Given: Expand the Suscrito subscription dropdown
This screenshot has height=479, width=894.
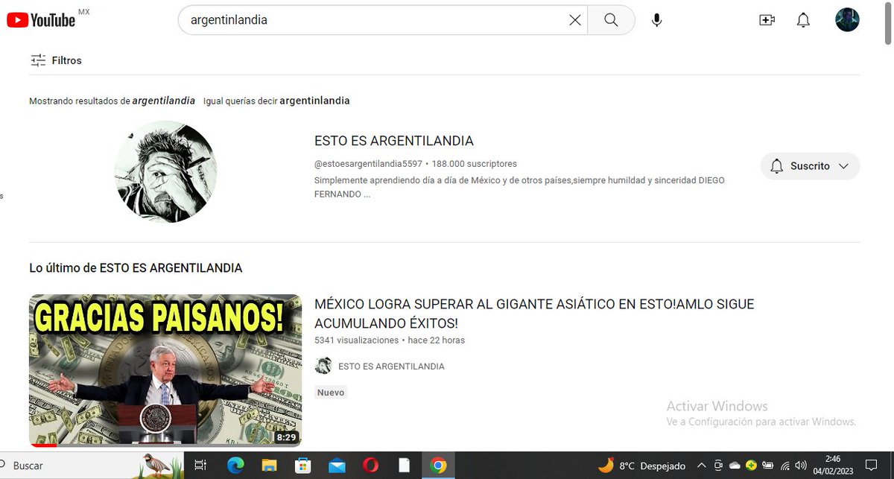Looking at the screenshot, I should (x=810, y=166).
